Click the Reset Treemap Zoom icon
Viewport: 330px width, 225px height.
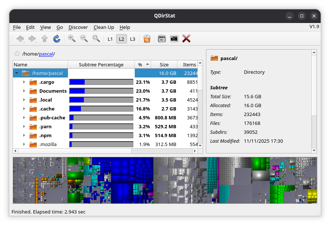tap(96, 39)
